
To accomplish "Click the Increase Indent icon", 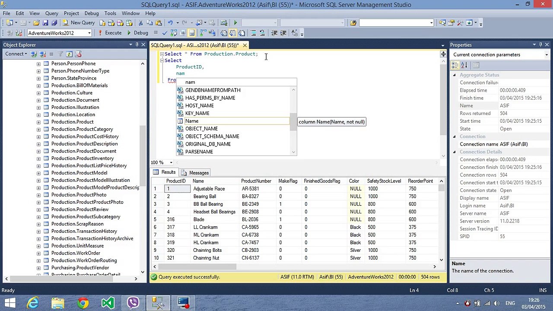I will (x=283, y=33).
